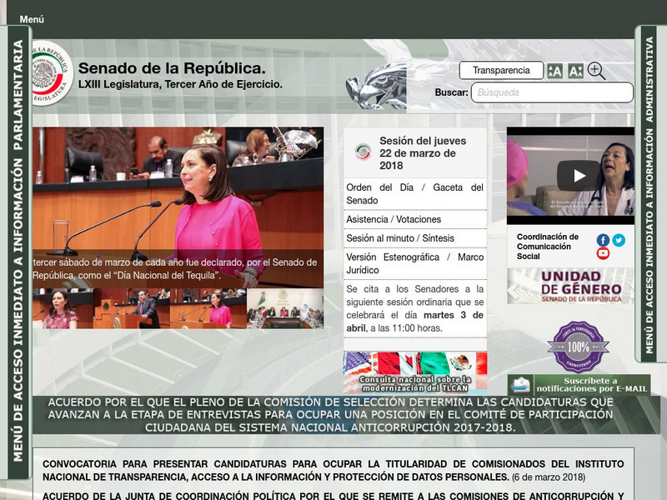Select Asistencia / Votaciones
The image size is (667, 500).
395,218
